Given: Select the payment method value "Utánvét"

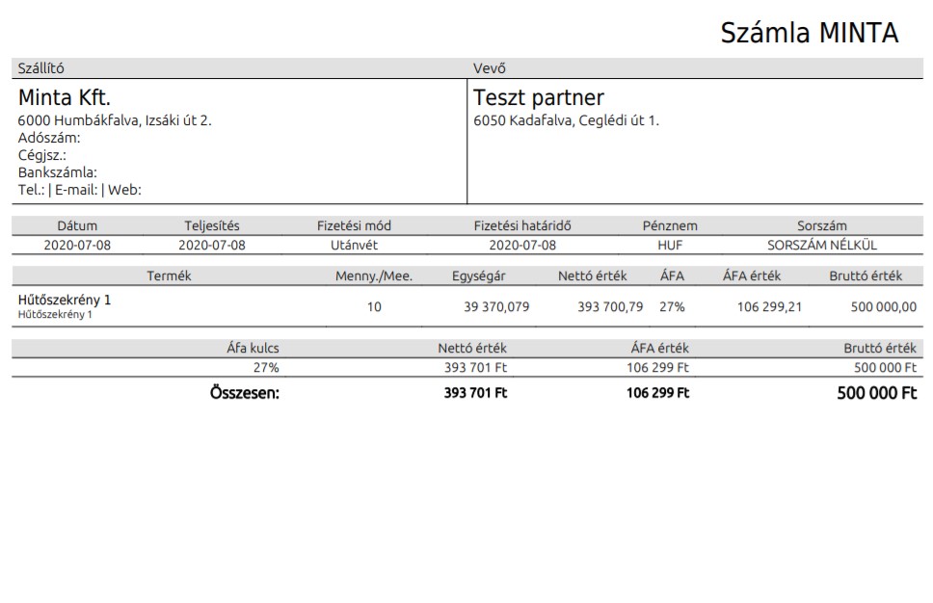Looking at the screenshot, I should point(354,245).
